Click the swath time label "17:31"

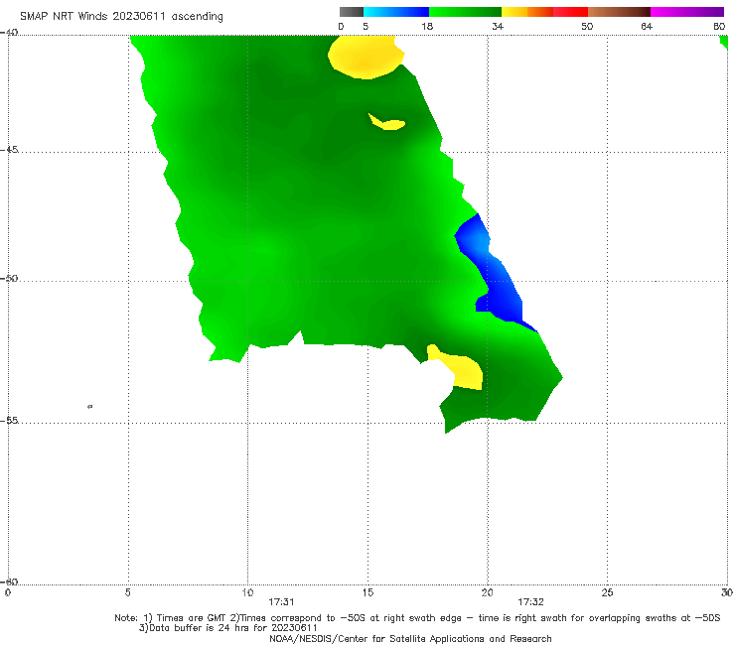(281, 602)
